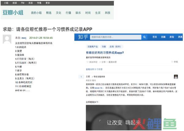Click the Zhihu magnifier search button

tap(144, 37)
